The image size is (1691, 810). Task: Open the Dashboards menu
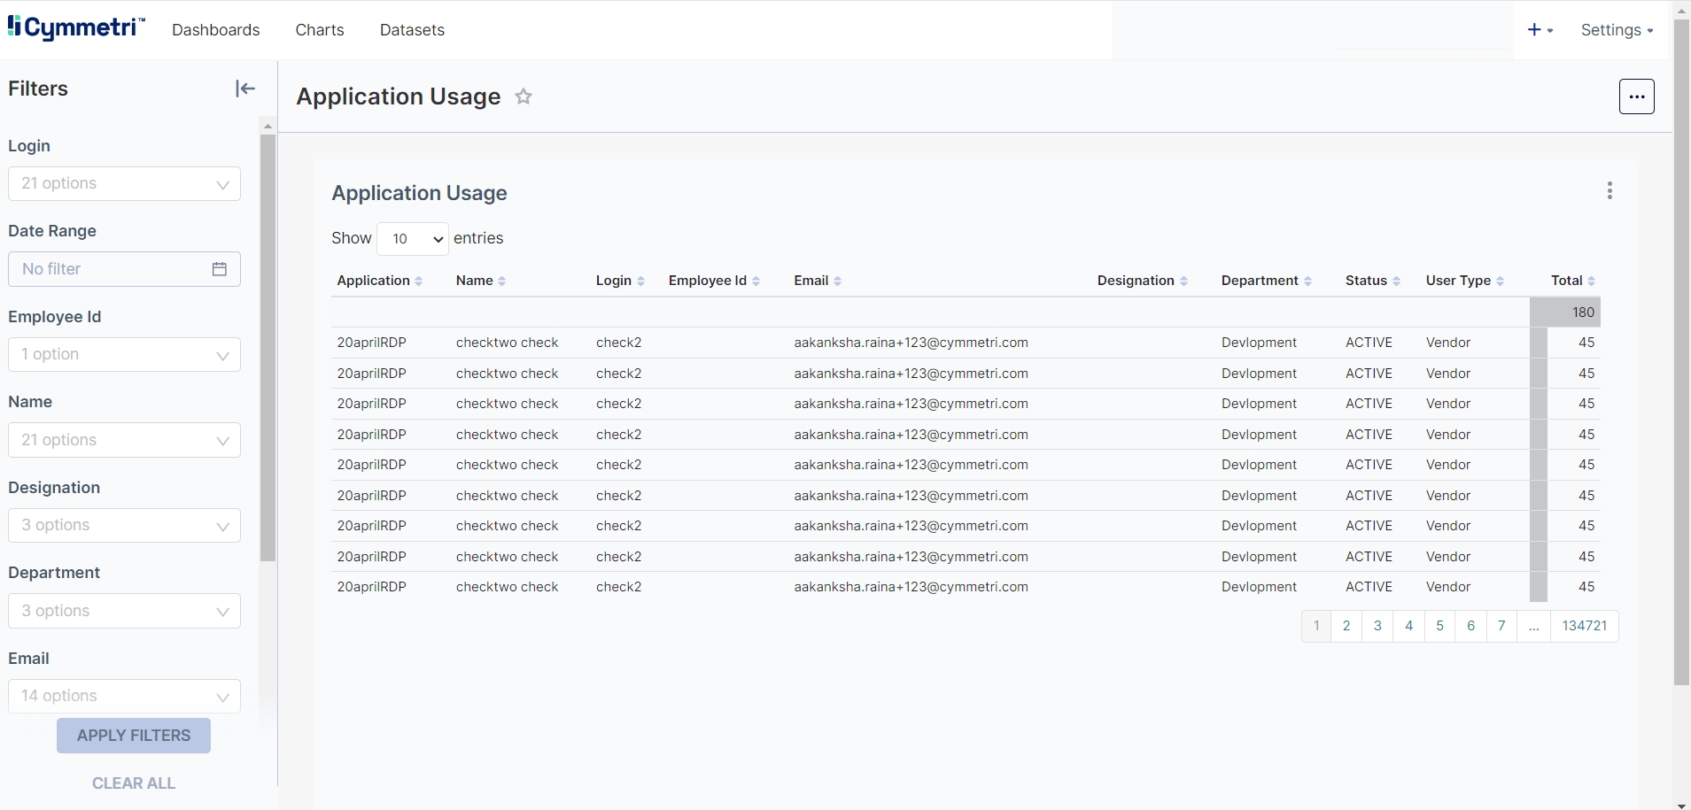pyautogui.click(x=216, y=30)
